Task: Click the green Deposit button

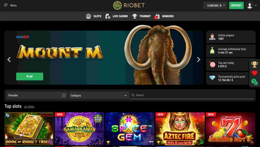Action: pos(236,5)
